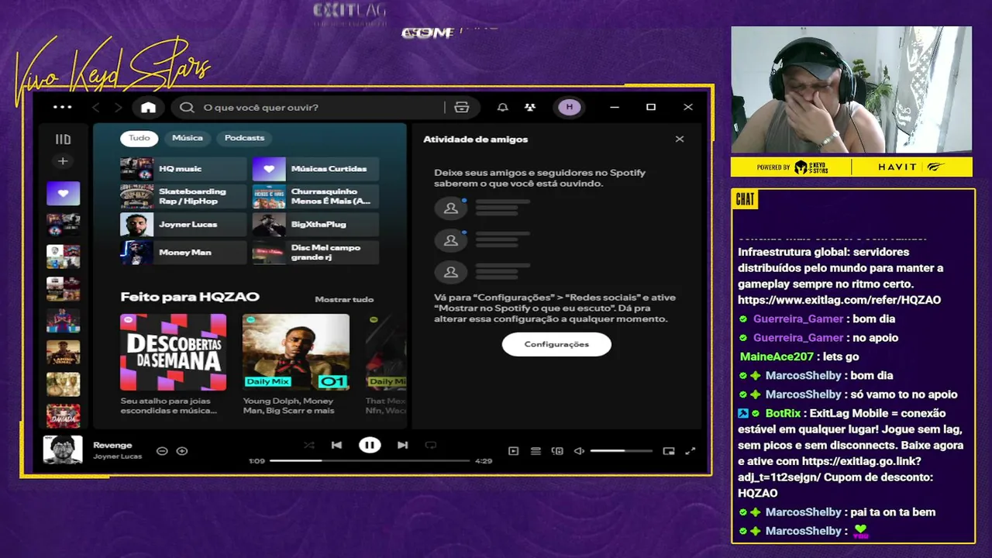This screenshot has height=558, width=992.
Task: Skip to next track
Action: point(402,445)
